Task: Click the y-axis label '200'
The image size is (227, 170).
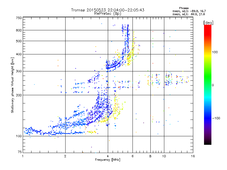Action: point(19,95)
